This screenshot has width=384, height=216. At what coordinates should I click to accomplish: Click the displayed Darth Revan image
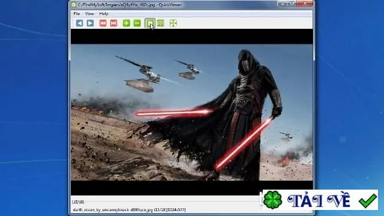tap(192, 112)
